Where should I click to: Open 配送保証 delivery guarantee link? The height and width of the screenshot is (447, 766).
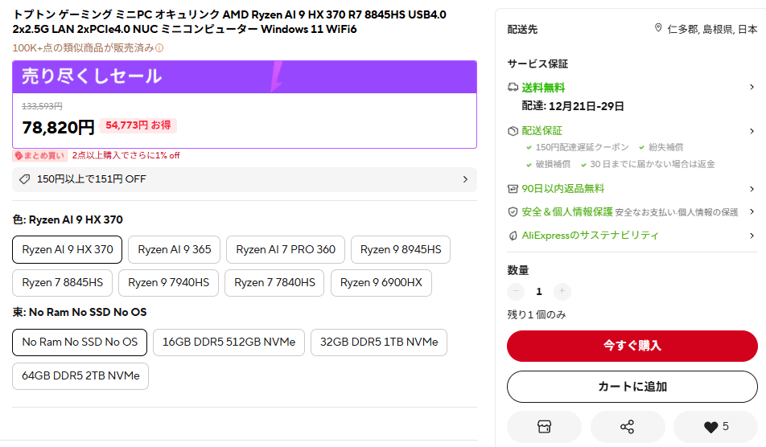542,131
